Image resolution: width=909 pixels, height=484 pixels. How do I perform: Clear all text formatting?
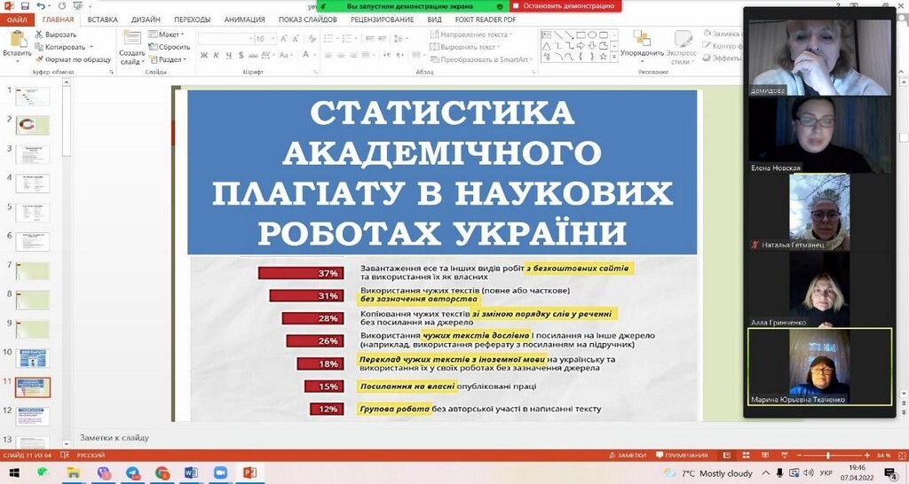312,39
